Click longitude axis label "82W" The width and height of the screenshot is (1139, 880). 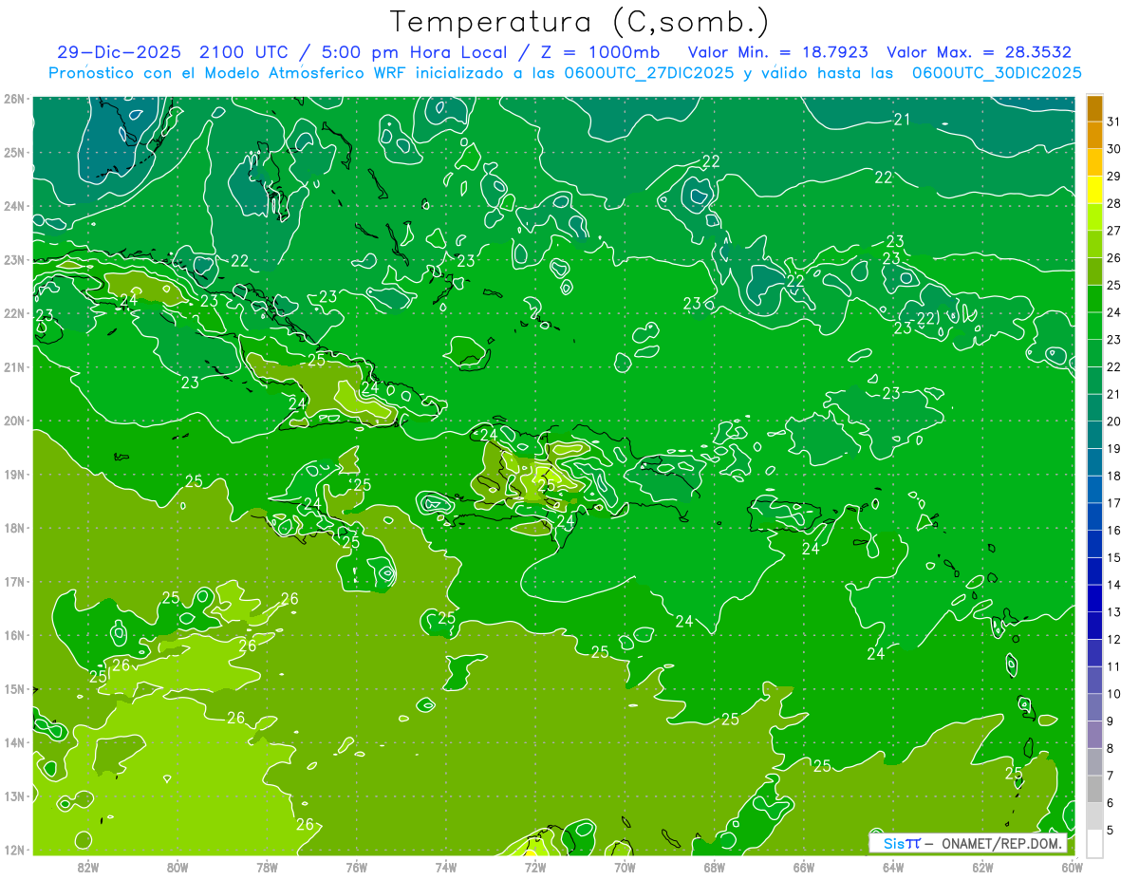88,867
